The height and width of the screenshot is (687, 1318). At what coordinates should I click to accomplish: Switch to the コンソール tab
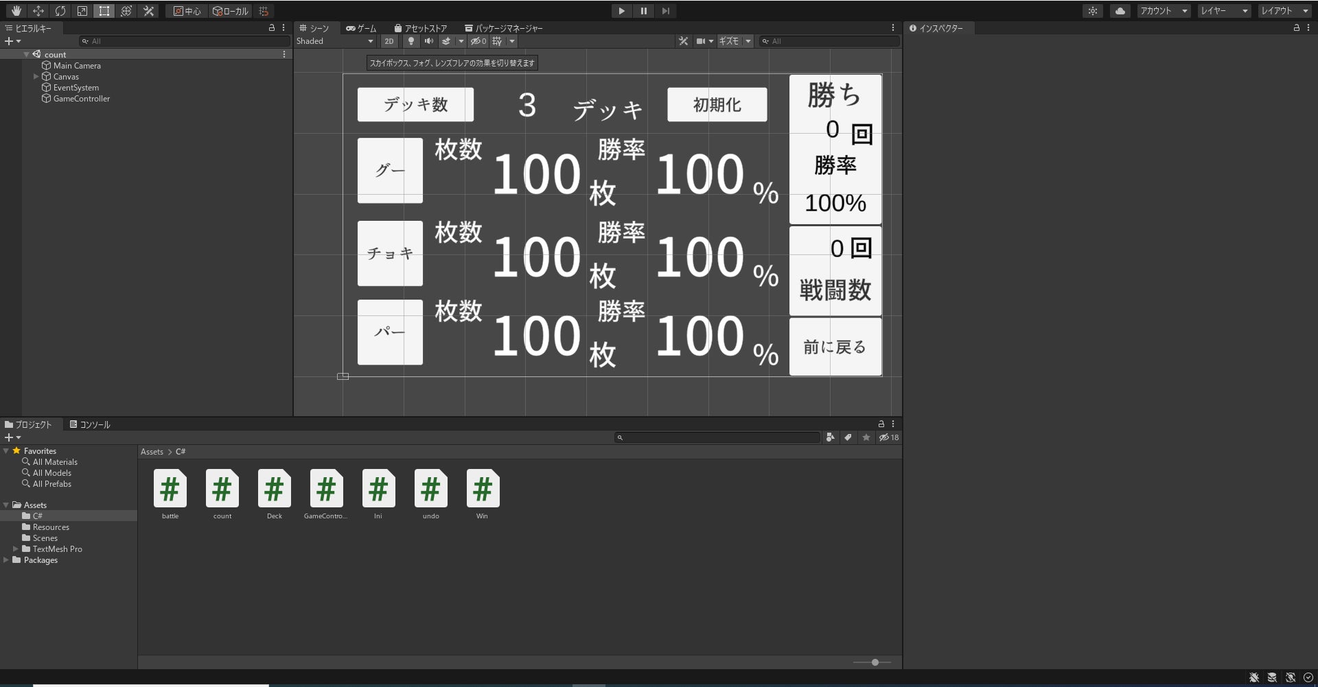click(90, 424)
